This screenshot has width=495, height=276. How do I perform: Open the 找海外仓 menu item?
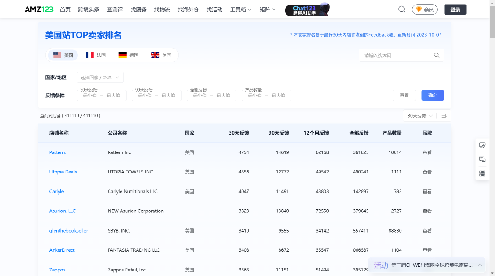[x=188, y=10]
